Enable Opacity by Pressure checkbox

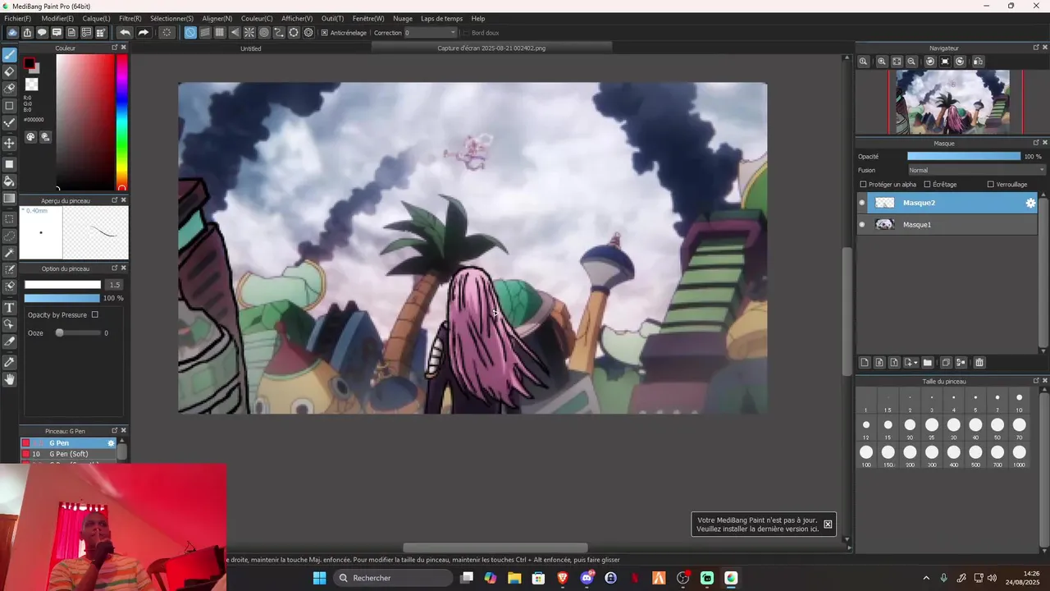point(95,314)
